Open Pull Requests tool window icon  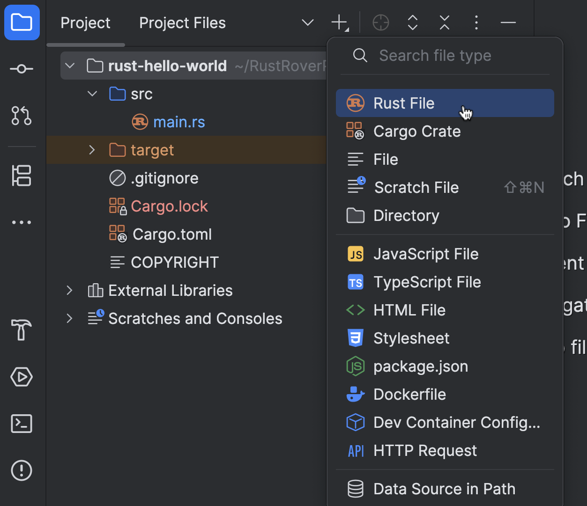click(22, 116)
